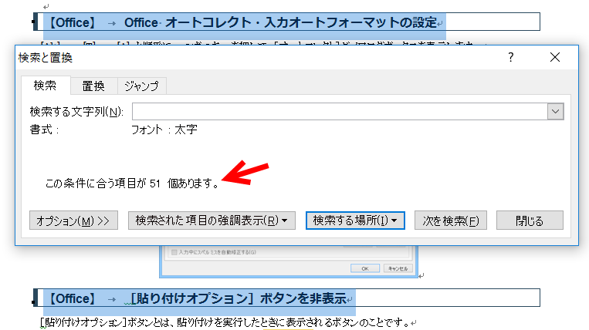Click OK in the background dialog image
The width and height of the screenshot is (589, 330).
365,268
